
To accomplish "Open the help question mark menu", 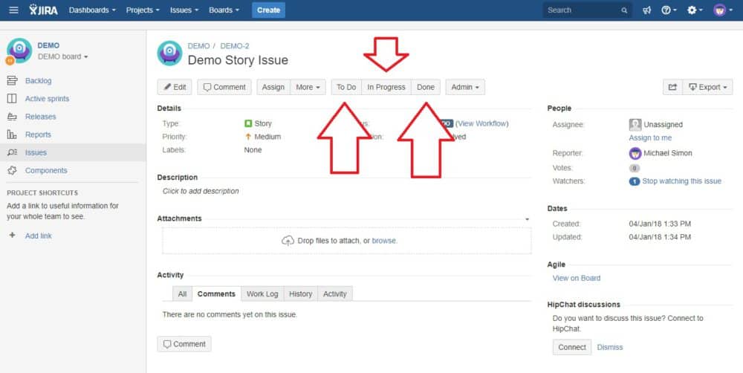I will coord(669,10).
